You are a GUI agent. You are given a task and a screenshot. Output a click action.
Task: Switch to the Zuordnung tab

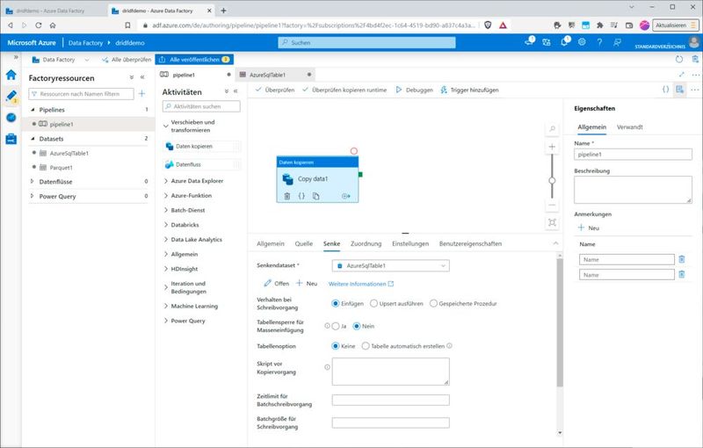point(366,243)
